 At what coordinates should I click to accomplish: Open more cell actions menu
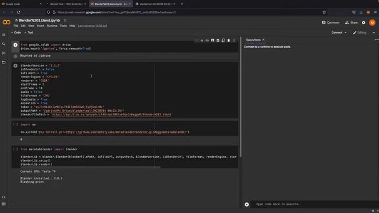234,40
